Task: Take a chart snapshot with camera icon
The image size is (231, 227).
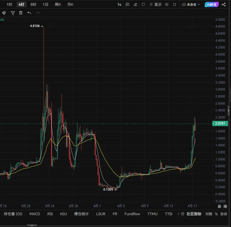Action: pos(127,4)
